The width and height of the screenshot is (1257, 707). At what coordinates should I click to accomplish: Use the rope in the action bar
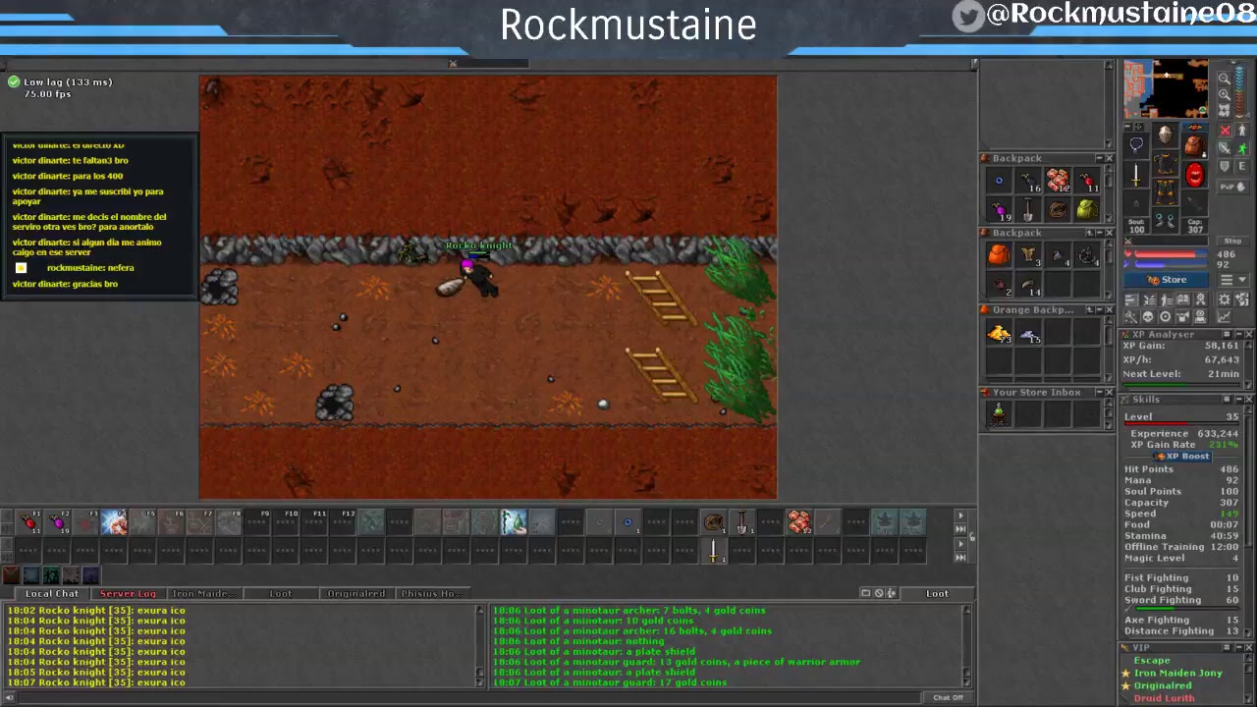[x=714, y=522]
